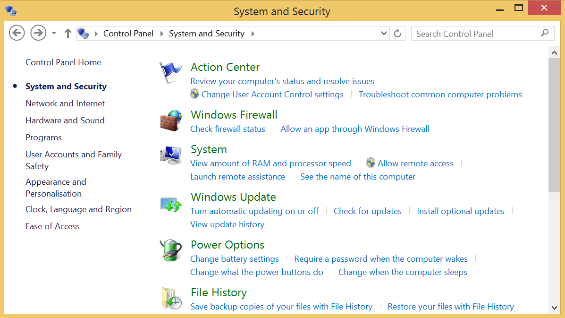Go back with the Back arrow button
The height and width of the screenshot is (318, 565).
17,33
